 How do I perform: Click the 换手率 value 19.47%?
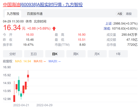coord(28,45)
